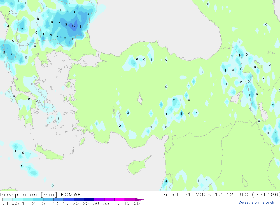Click the legend scale label "15"
Viewport: 280px width, 205px height.
coord(66,203)
